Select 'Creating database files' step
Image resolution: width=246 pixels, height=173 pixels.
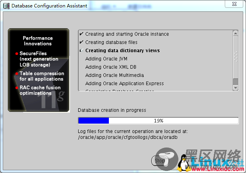point(111,42)
